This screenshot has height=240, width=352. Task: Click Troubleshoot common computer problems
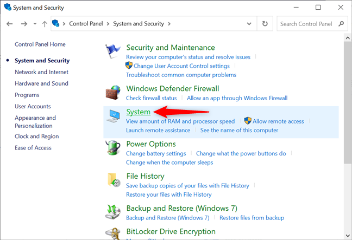click(x=181, y=75)
